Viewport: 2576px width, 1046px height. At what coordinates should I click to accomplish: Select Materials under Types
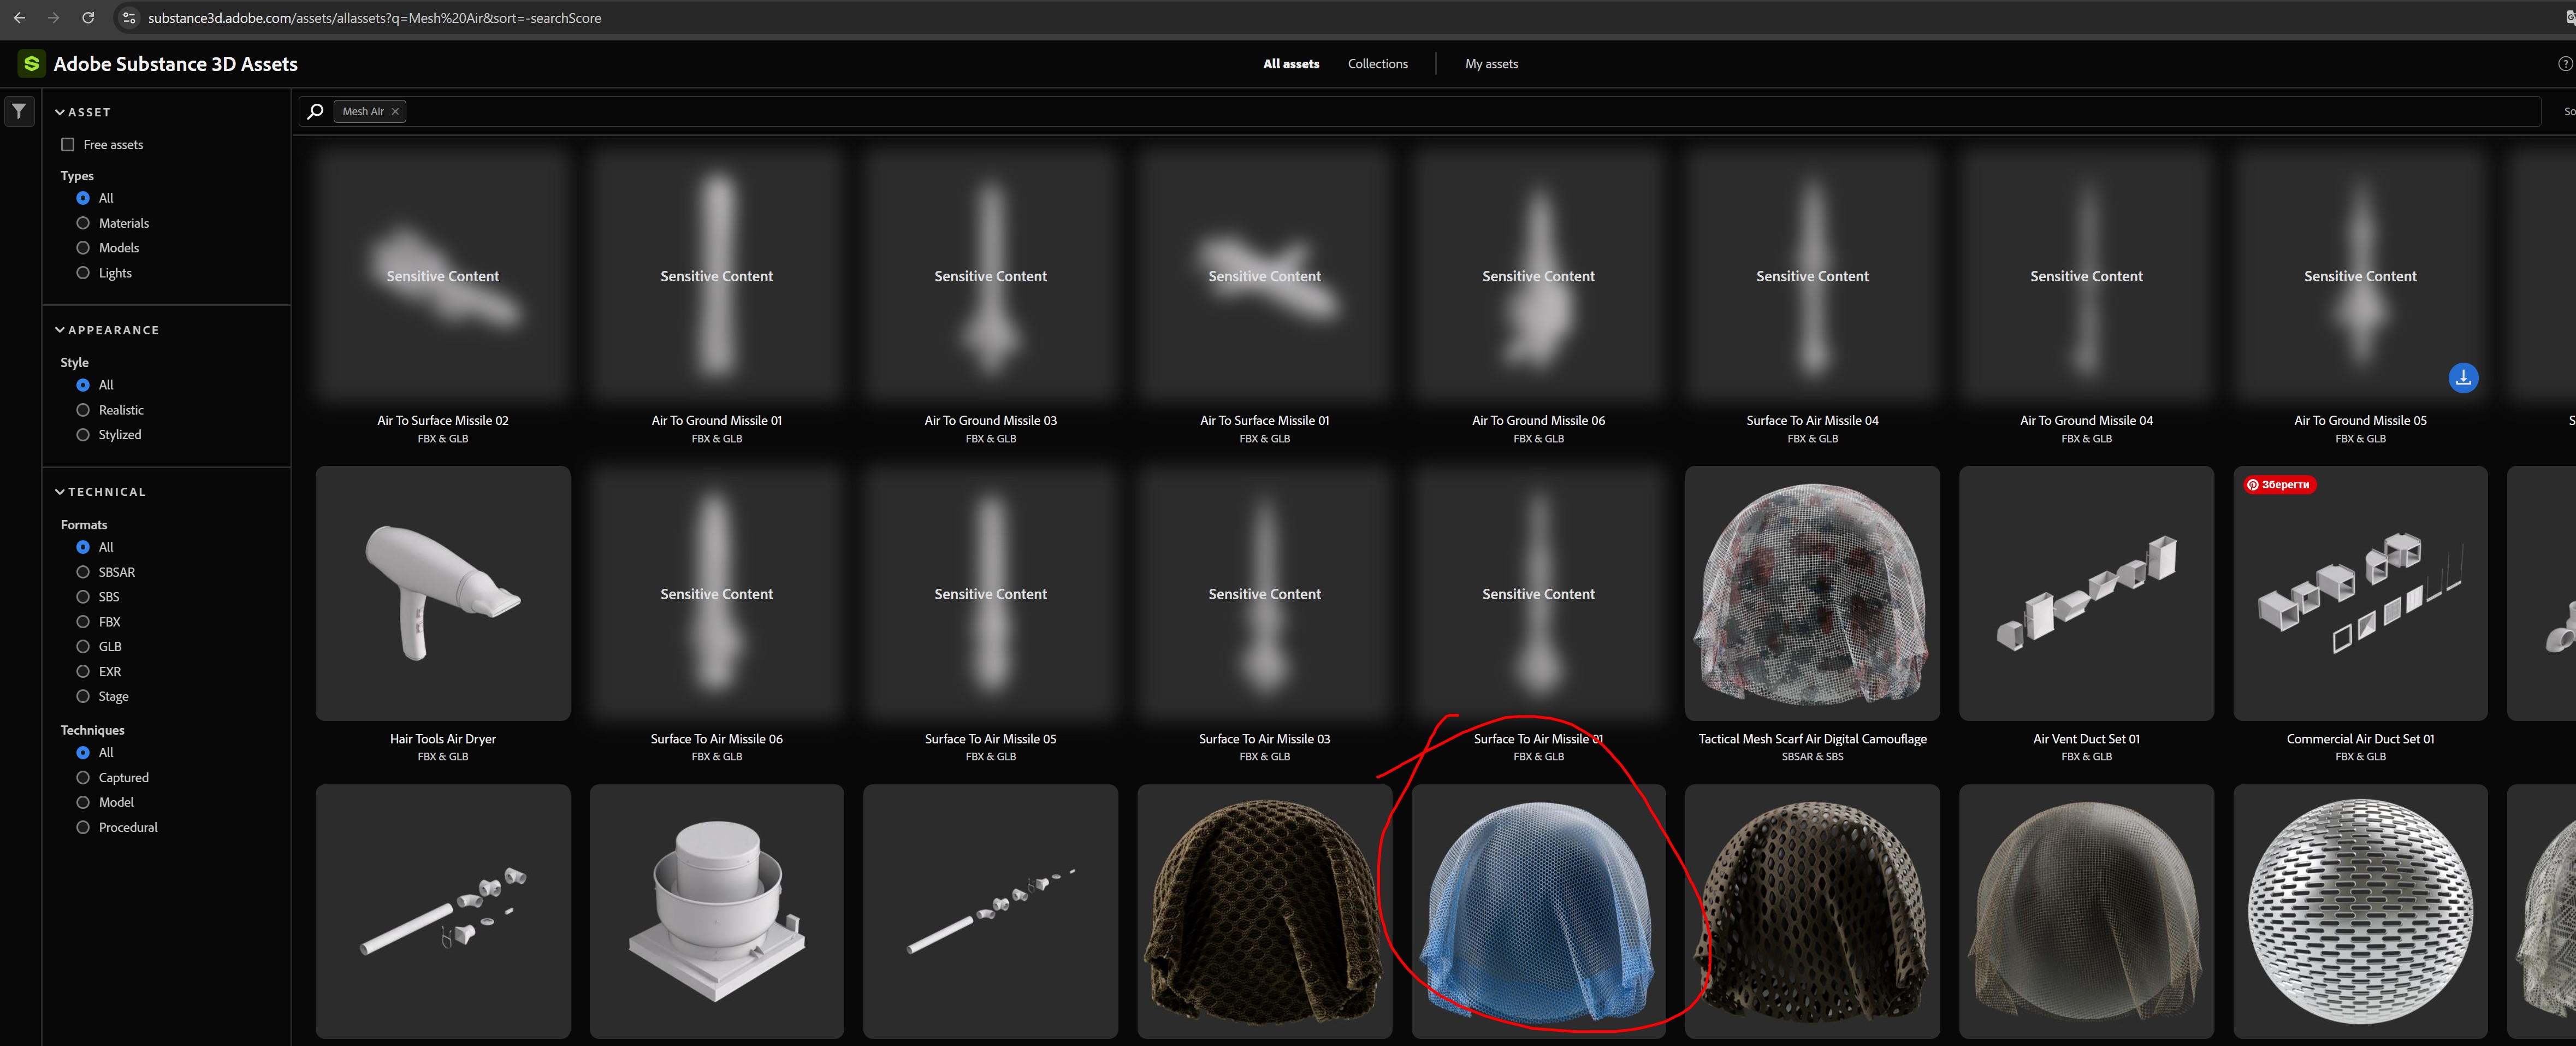83,223
